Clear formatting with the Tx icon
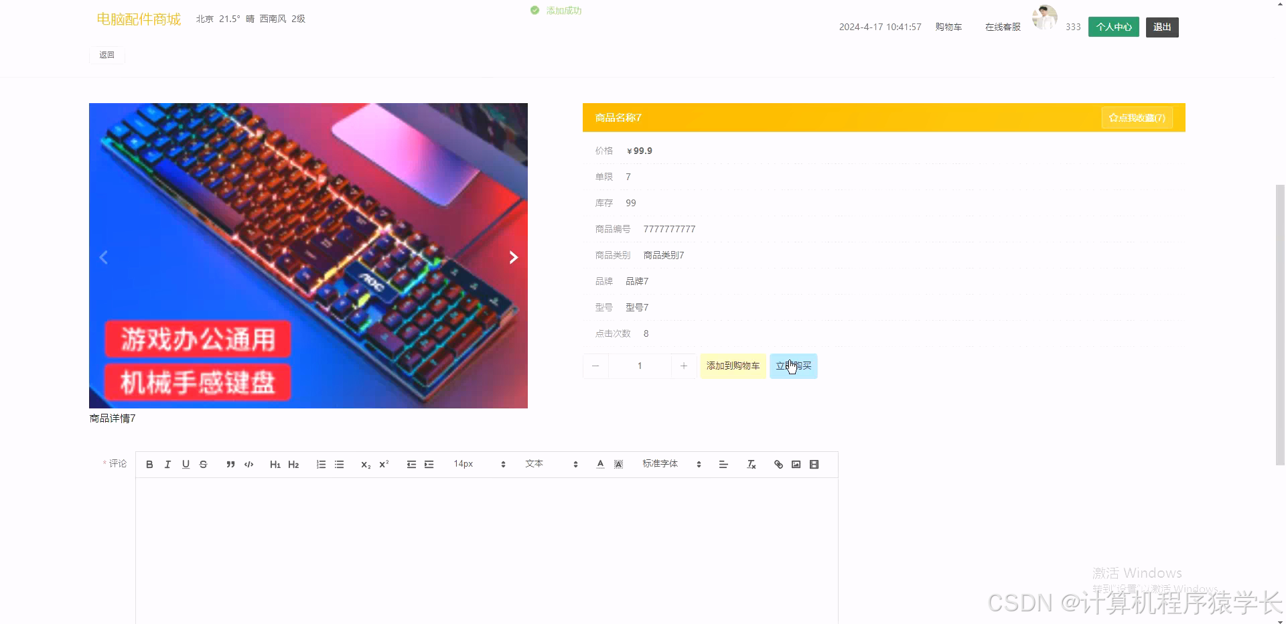This screenshot has height=624, width=1286. pos(751,464)
